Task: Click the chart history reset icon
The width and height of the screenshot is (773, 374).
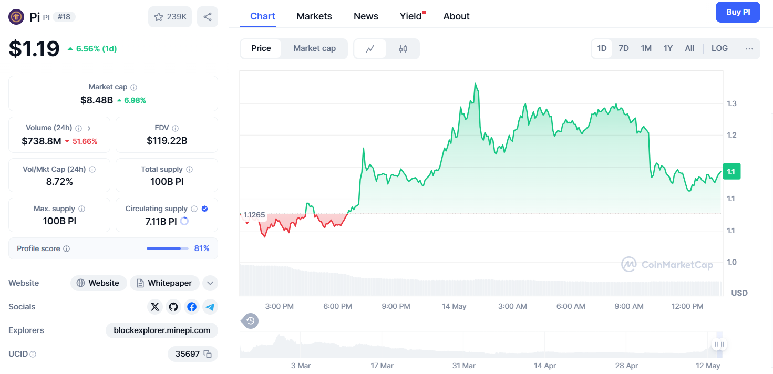Action: click(251, 321)
